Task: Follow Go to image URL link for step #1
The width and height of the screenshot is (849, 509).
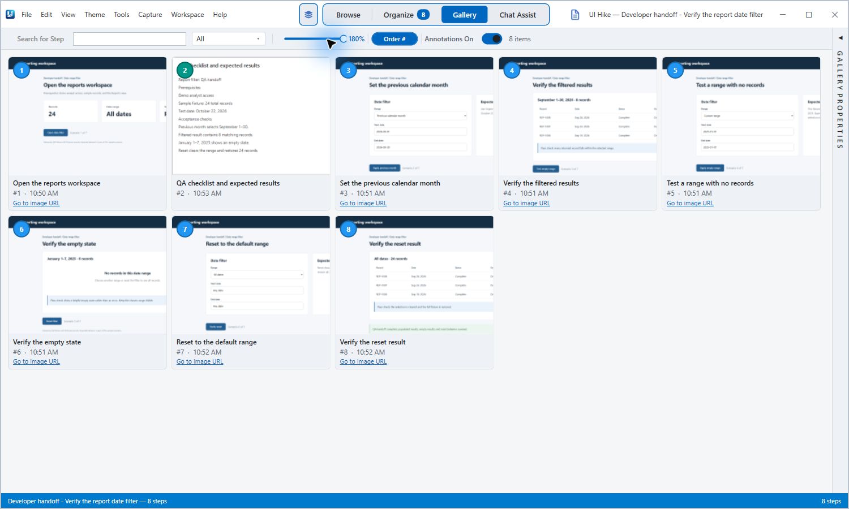Action: [x=36, y=203]
